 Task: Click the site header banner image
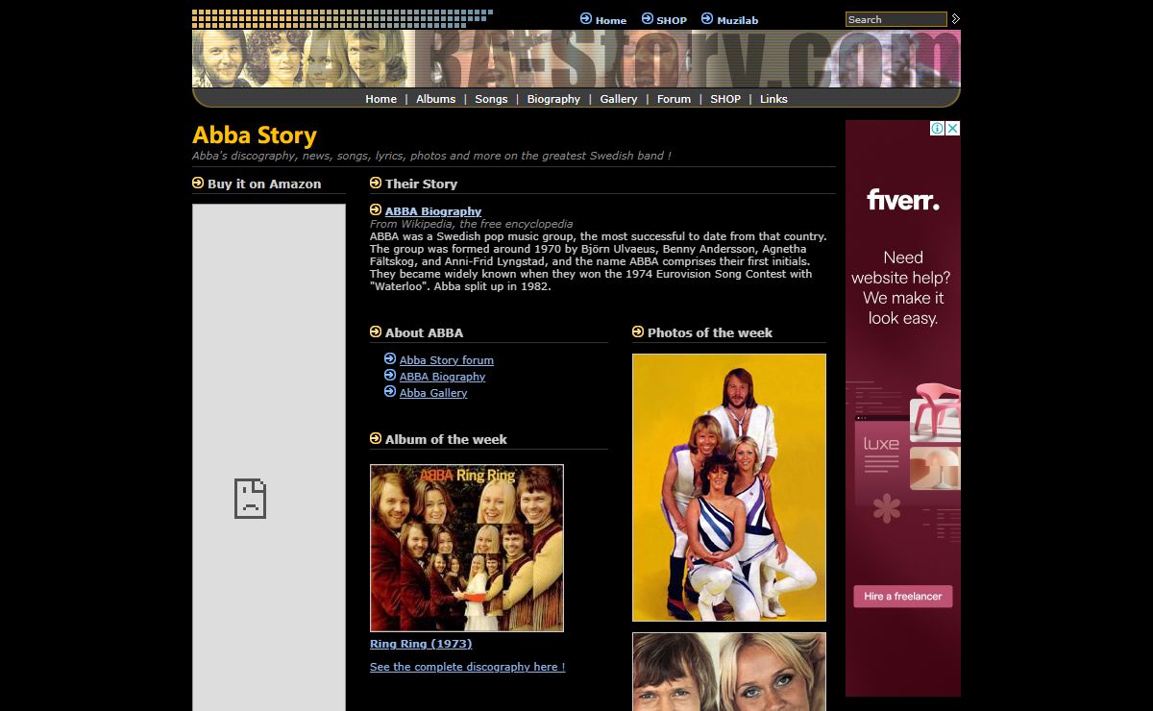[576, 59]
